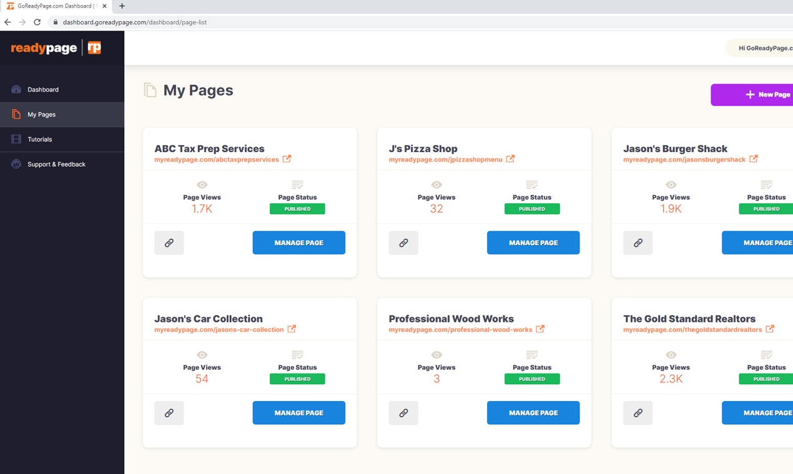Click Manage Page on ABC Tax Prep Services
The image size is (793, 474).
(298, 243)
